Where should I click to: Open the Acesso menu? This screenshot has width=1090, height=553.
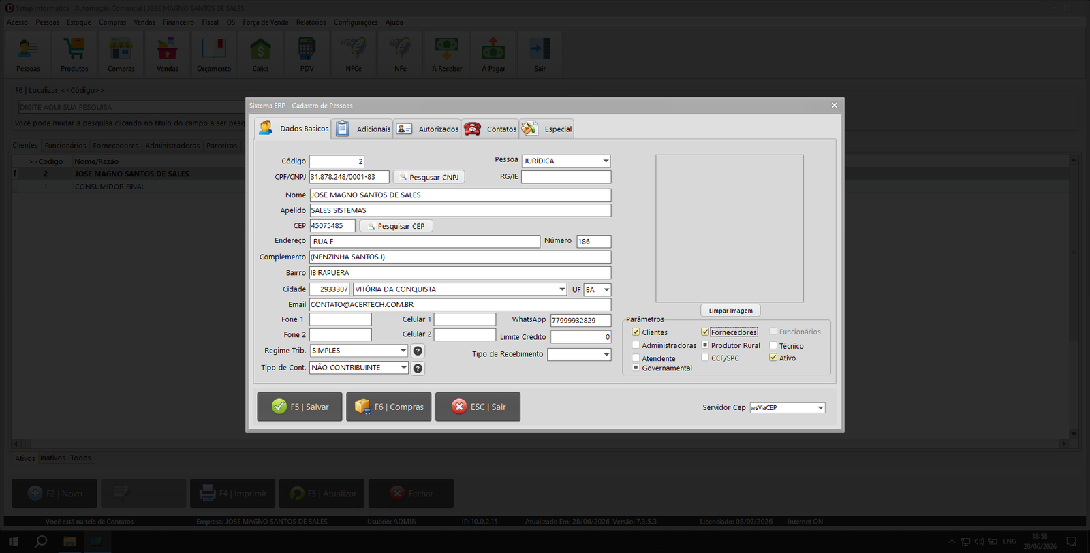tap(17, 22)
